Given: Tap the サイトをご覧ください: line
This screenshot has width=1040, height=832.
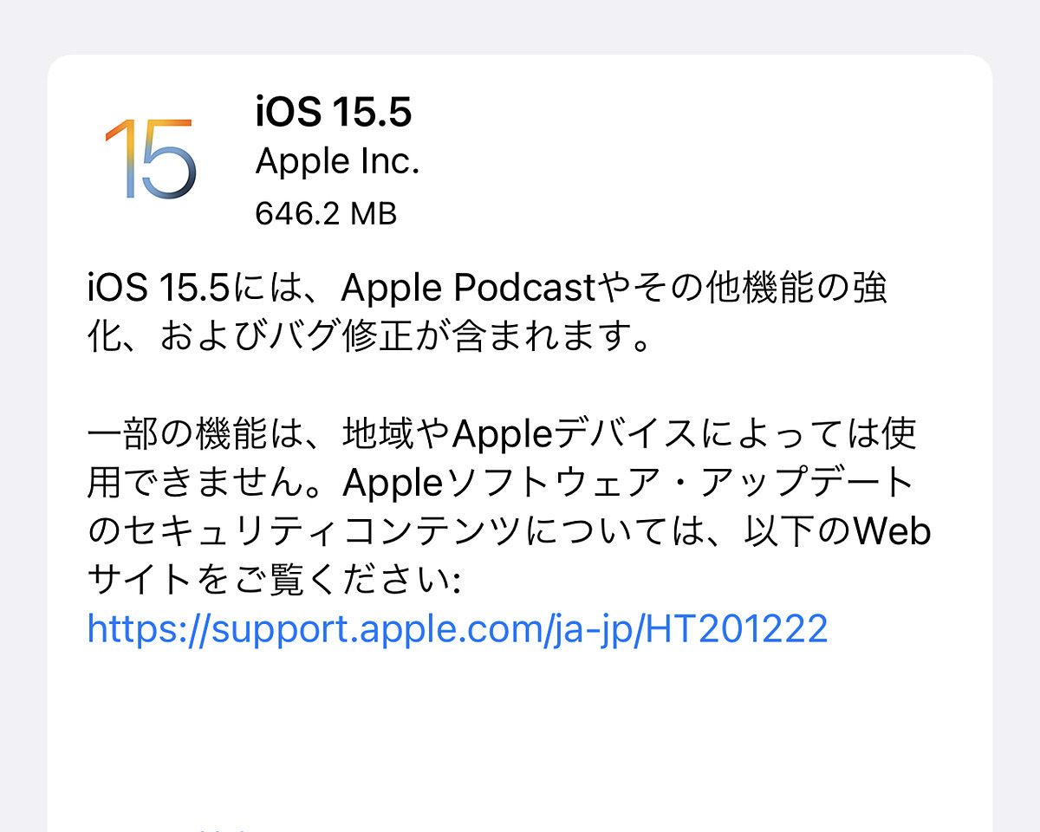Looking at the screenshot, I should pos(274,580).
